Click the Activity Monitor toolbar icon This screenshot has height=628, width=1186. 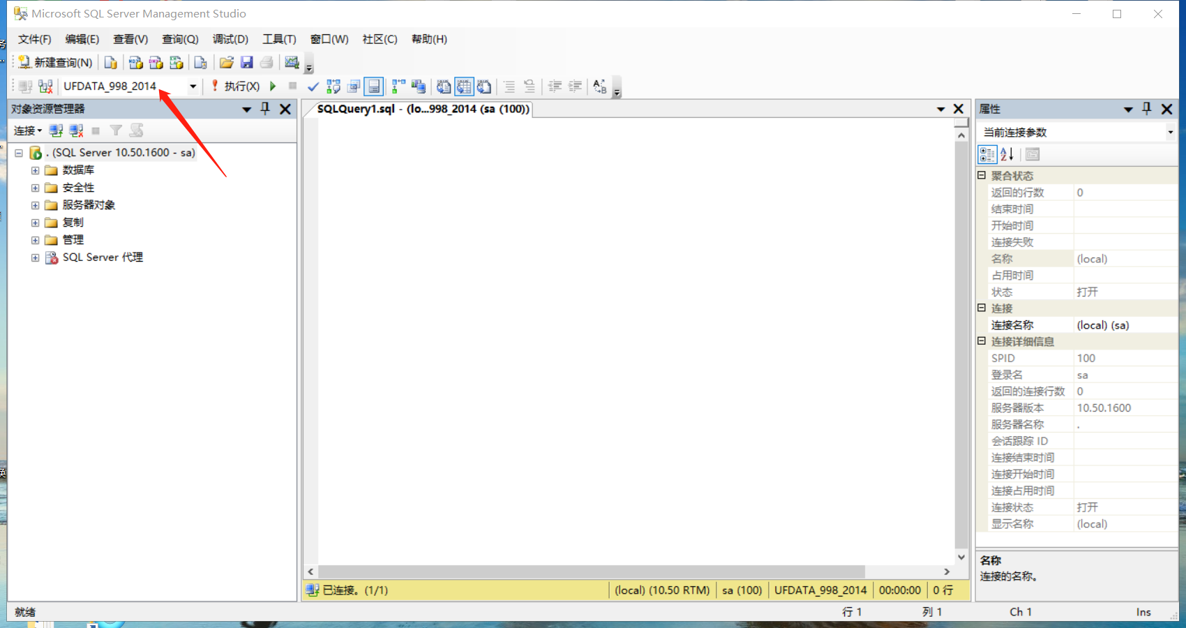click(x=292, y=63)
